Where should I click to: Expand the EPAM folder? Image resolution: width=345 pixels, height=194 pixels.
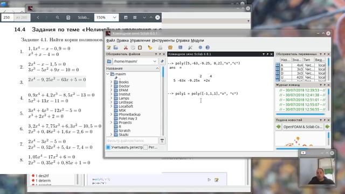(112, 90)
